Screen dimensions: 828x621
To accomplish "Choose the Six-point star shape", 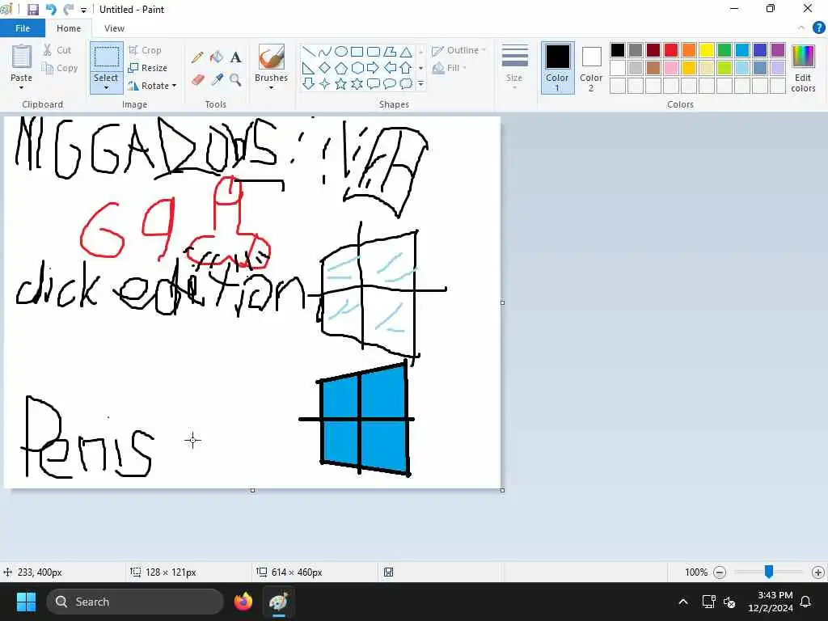I will tap(357, 83).
